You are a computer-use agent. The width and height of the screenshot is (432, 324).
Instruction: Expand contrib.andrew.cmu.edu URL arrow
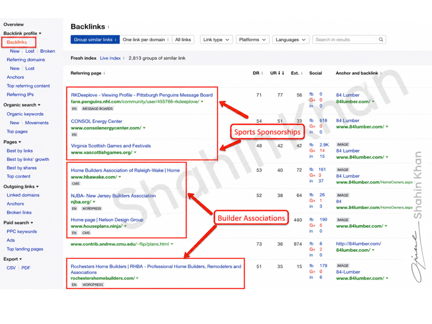172,244
